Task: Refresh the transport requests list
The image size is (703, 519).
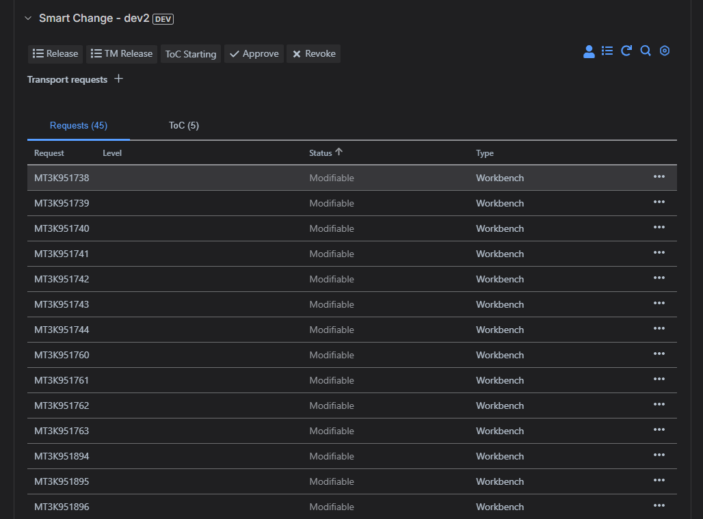Action: tap(626, 51)
